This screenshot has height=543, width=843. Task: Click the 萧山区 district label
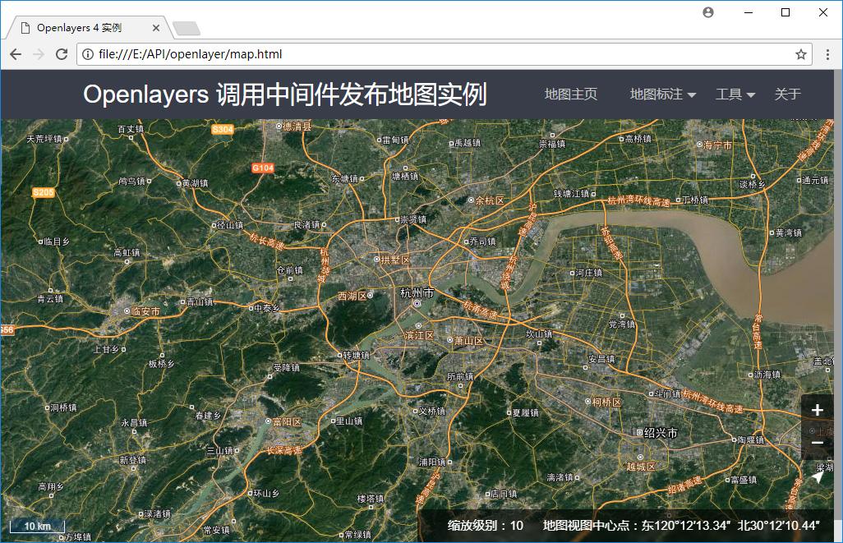[469, 341]
